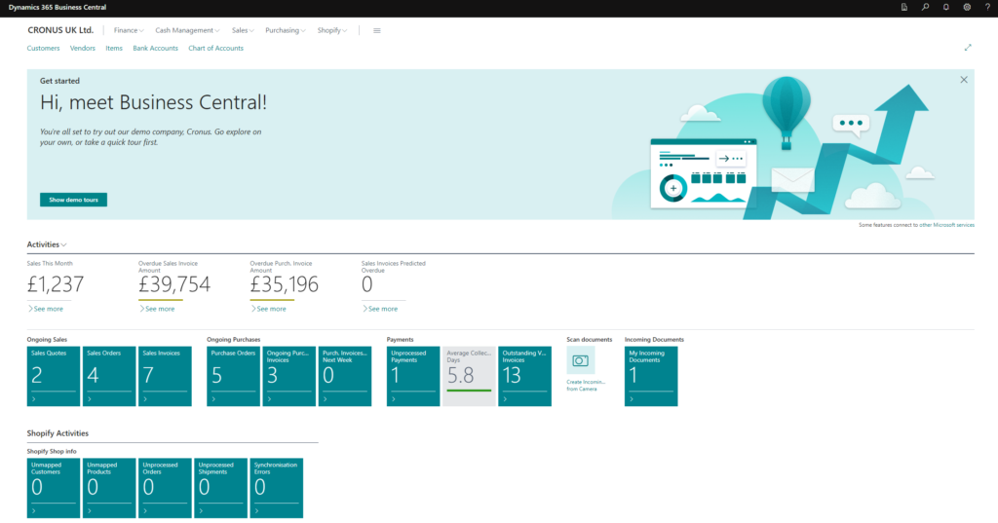Open the hamburger menu next to Shopify
998x523 pixels.
pyautogui.click(x=377, y=30)
